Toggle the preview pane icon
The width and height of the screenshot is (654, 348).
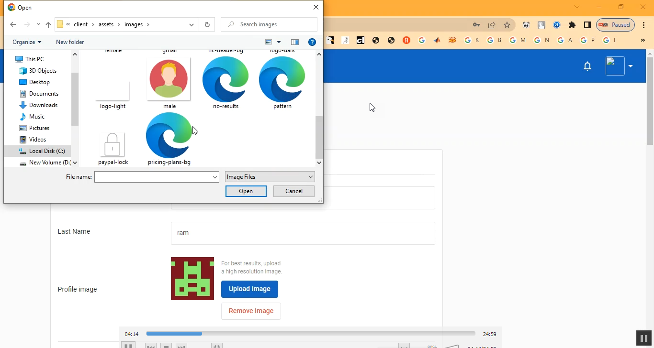coord(295,42)
